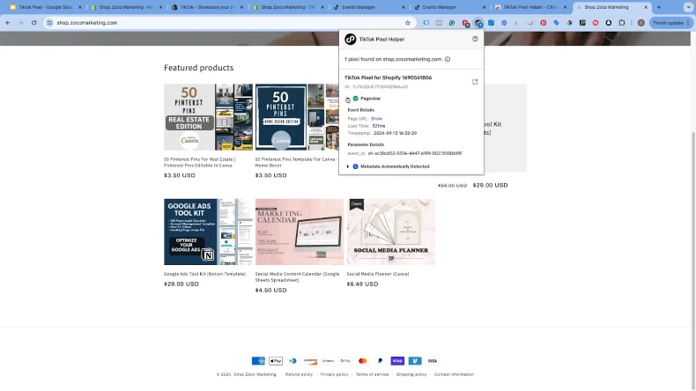This screenshot has width=696, height=391.
Task: Click the blue square extension icon
Action: pos(491,23)
